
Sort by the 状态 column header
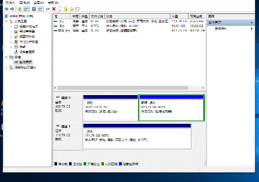tap(138, 16)
